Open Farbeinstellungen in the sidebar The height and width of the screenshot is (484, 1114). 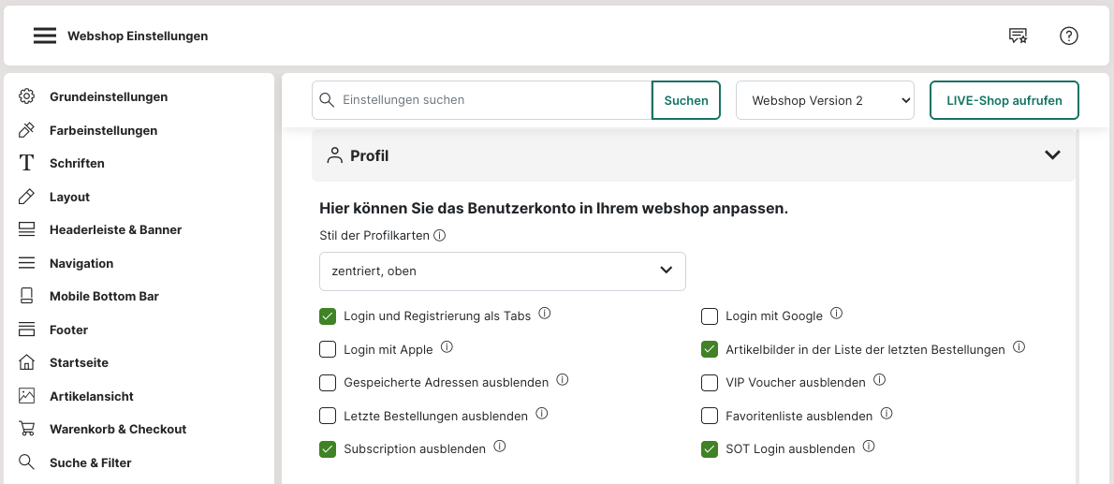pos(103,130)
